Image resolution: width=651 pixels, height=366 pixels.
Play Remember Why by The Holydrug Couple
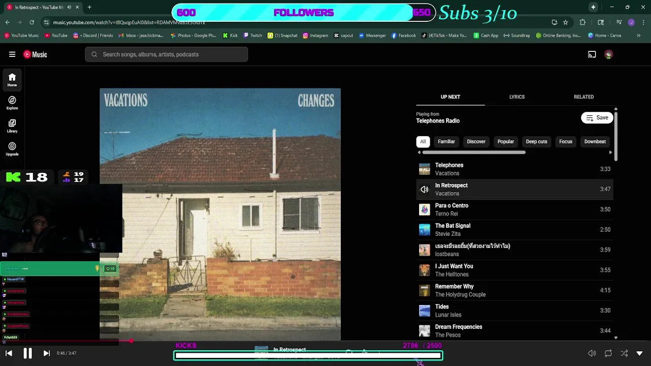tap(515, 290)
